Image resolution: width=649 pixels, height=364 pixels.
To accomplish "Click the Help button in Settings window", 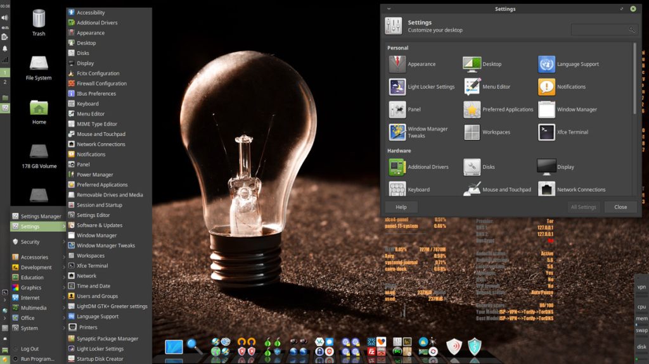I will [x=401, y=207].
